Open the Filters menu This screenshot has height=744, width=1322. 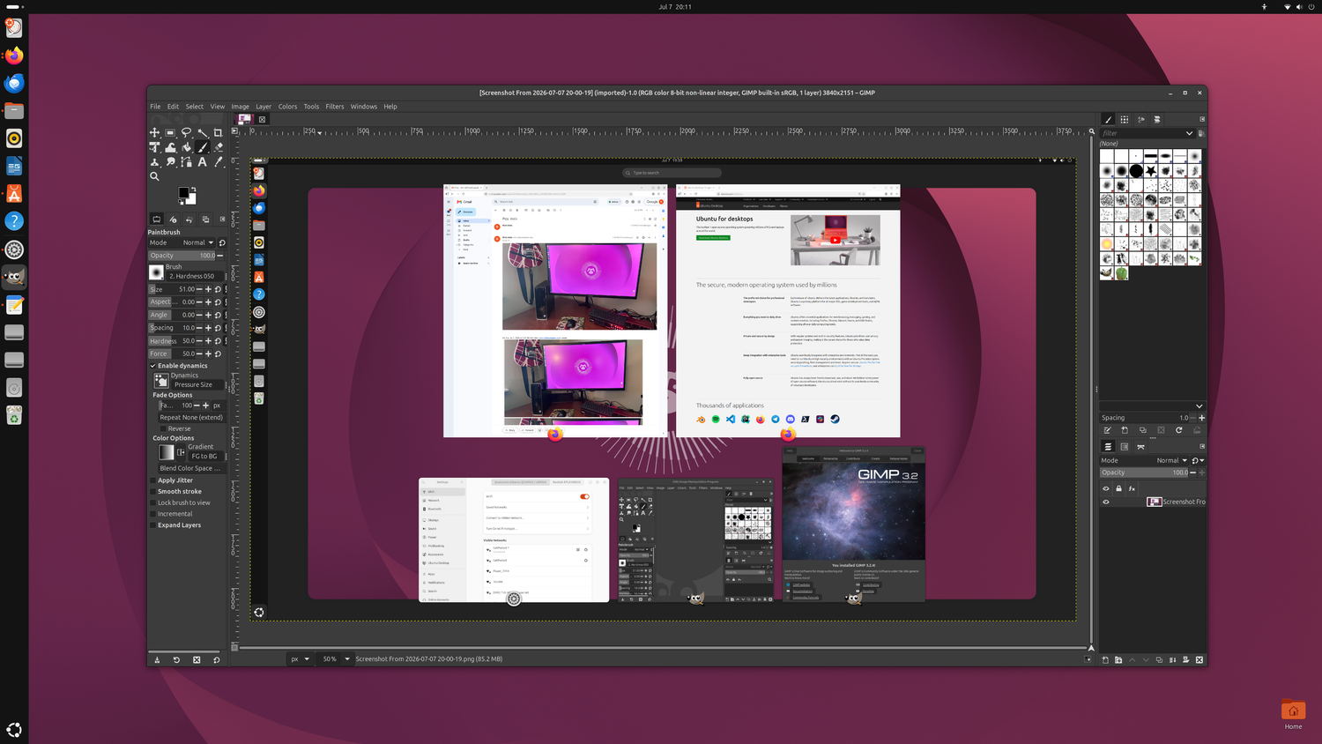335,107
